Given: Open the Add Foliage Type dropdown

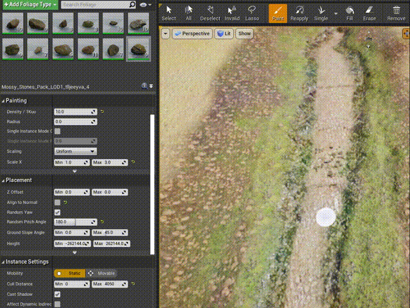Looking at the screenshot, I should (30, 4).
